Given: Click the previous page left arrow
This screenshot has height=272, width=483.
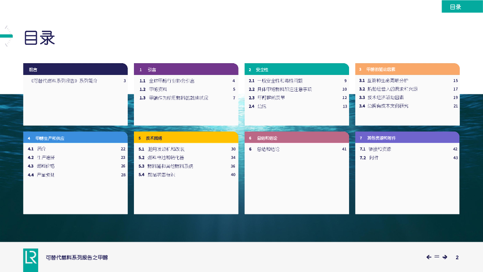Looking at the screenshot, I should point(429,257).
